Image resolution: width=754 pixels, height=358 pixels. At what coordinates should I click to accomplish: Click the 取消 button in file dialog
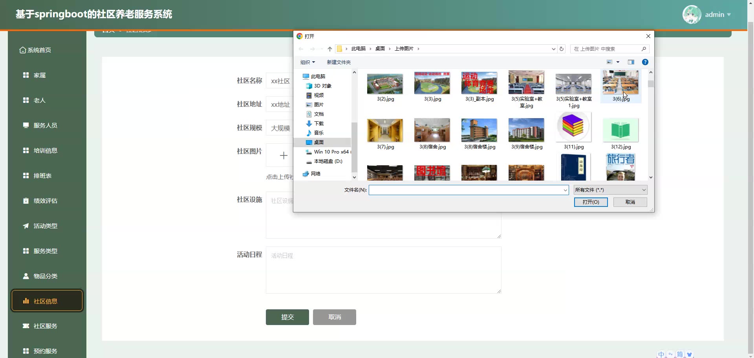point(630,202)
